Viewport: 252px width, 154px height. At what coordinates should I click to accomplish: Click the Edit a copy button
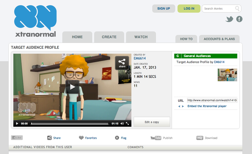pos(152,122)
